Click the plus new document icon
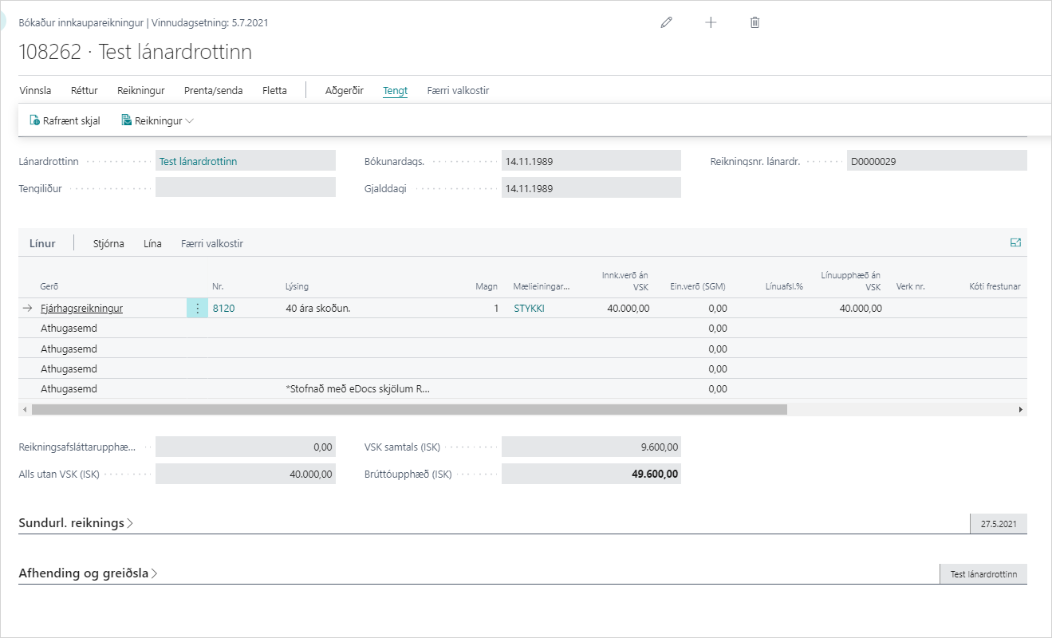This screenshot has width=1052, height=638. (x=711, y=22)
